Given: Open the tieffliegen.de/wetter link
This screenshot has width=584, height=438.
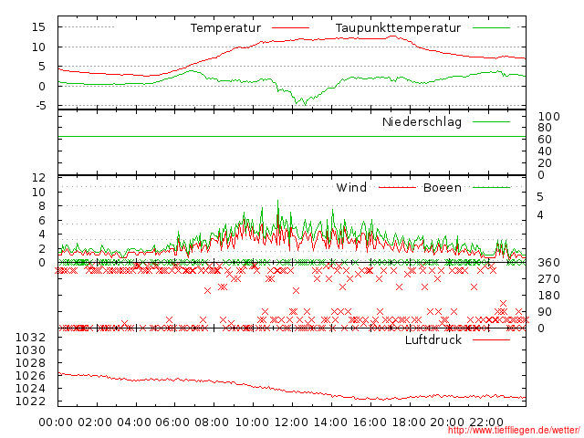Looking at the screenshot, I should pyautogui.click(x=514, y=430).
